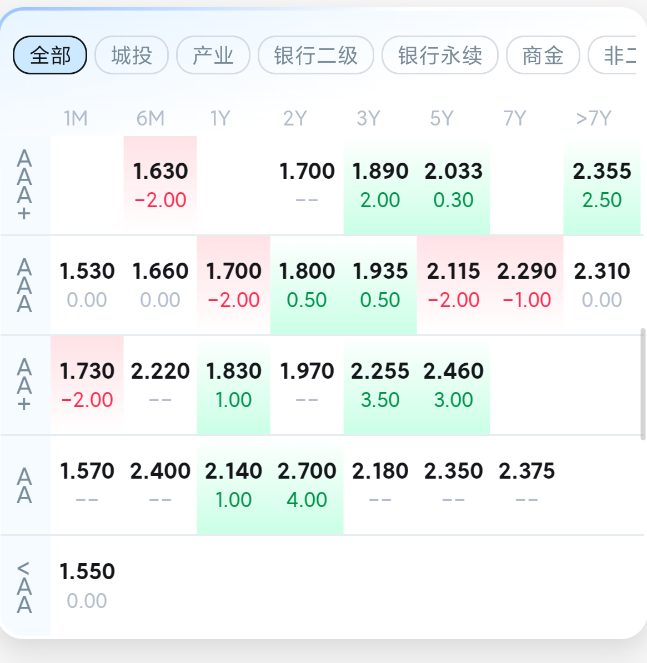Click the partially visible 非 tab
This screenshot has height=663, width=647.
[618, 55]
